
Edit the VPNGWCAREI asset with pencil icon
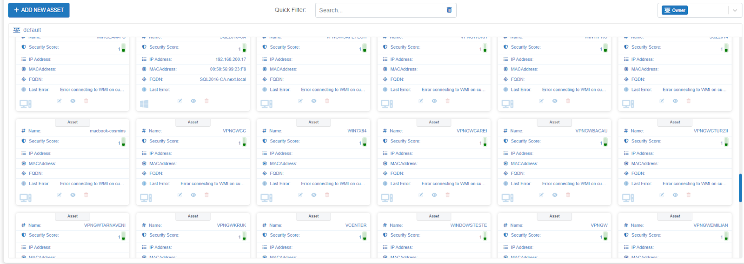click(421, 195)
